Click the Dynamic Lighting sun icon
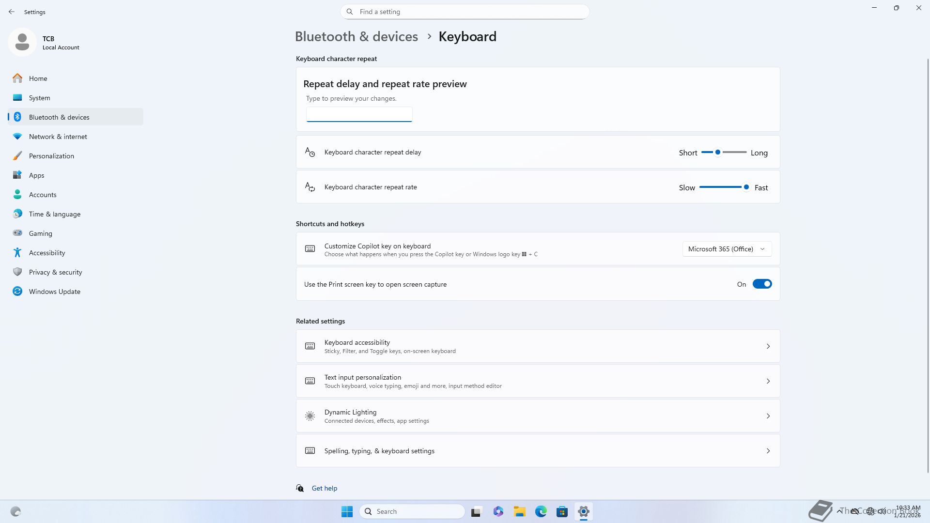This screenshot has height=523, width=930. [310, 416]
